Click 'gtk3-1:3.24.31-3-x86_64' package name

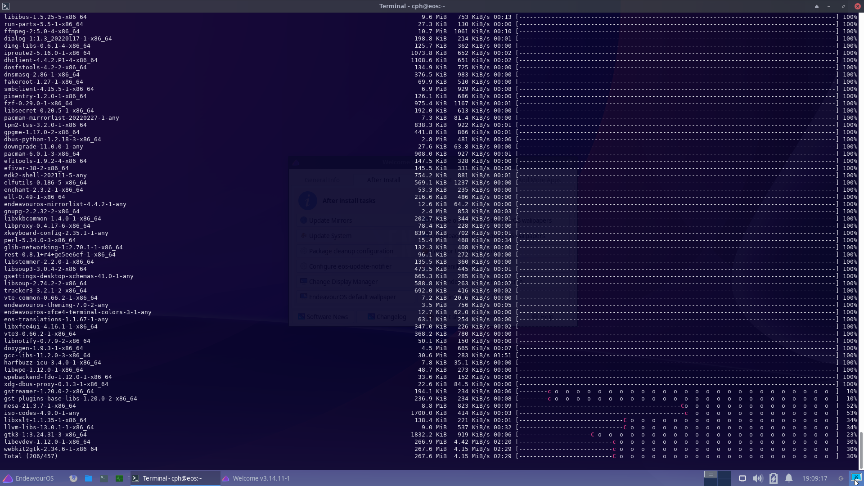pyautogui.click(x=45, y=435)
